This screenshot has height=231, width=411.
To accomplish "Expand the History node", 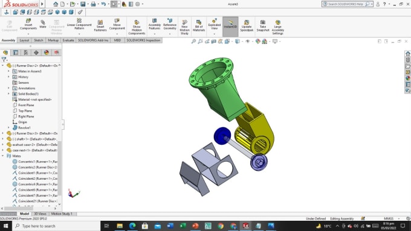I will (8, 77).
